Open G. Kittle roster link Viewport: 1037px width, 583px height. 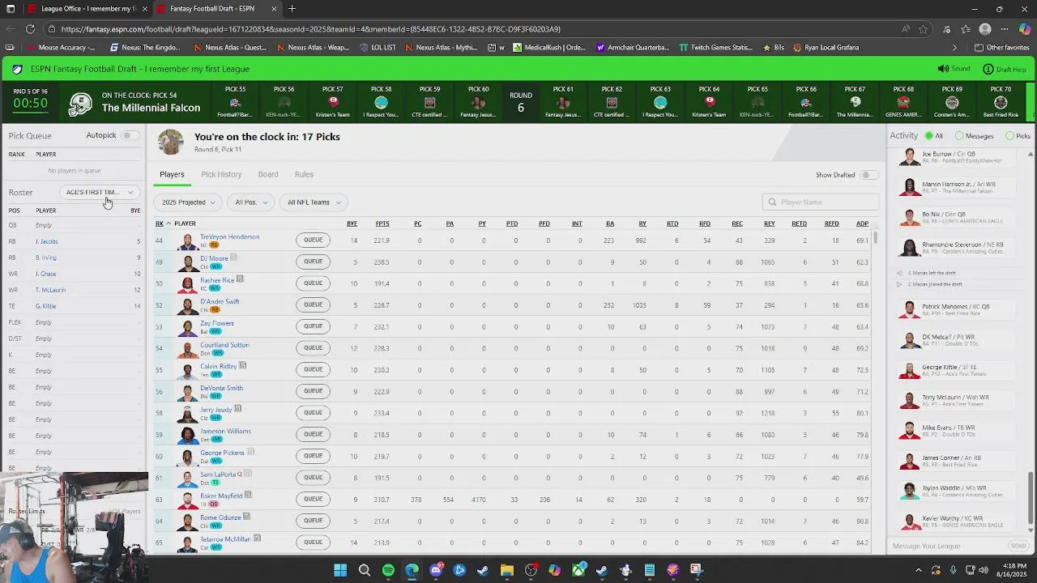click(45, 306)
